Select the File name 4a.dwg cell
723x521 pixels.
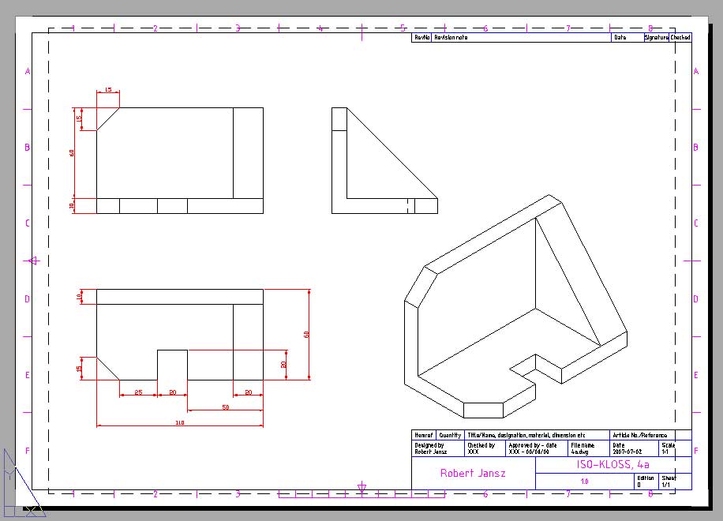(x=588, y=448)
